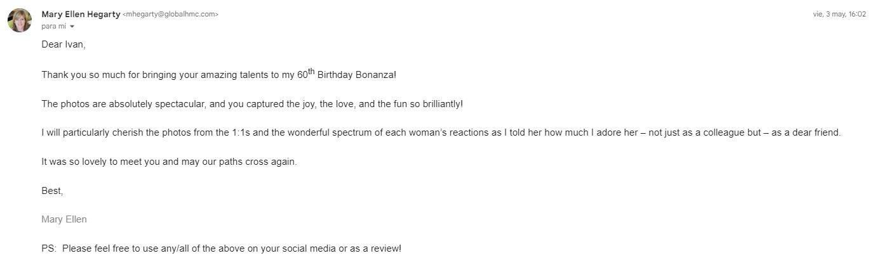Click the 'Dear Ivan,' greeting line
Image resolution: width=872 pixels, height=277 pixels.
pos(63,45)
